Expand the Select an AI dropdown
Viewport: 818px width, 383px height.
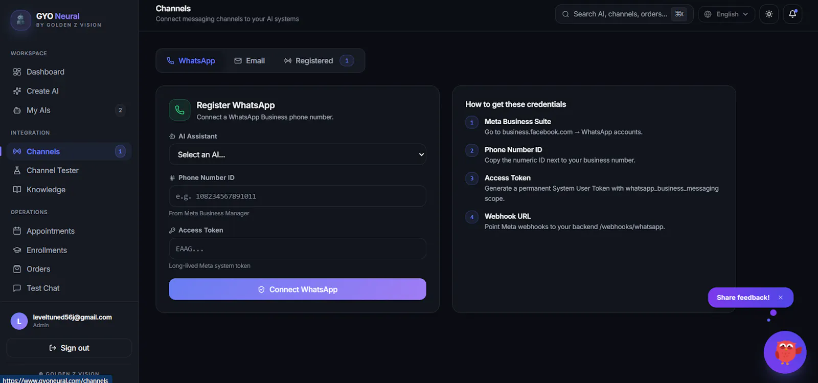coord(298,154)
